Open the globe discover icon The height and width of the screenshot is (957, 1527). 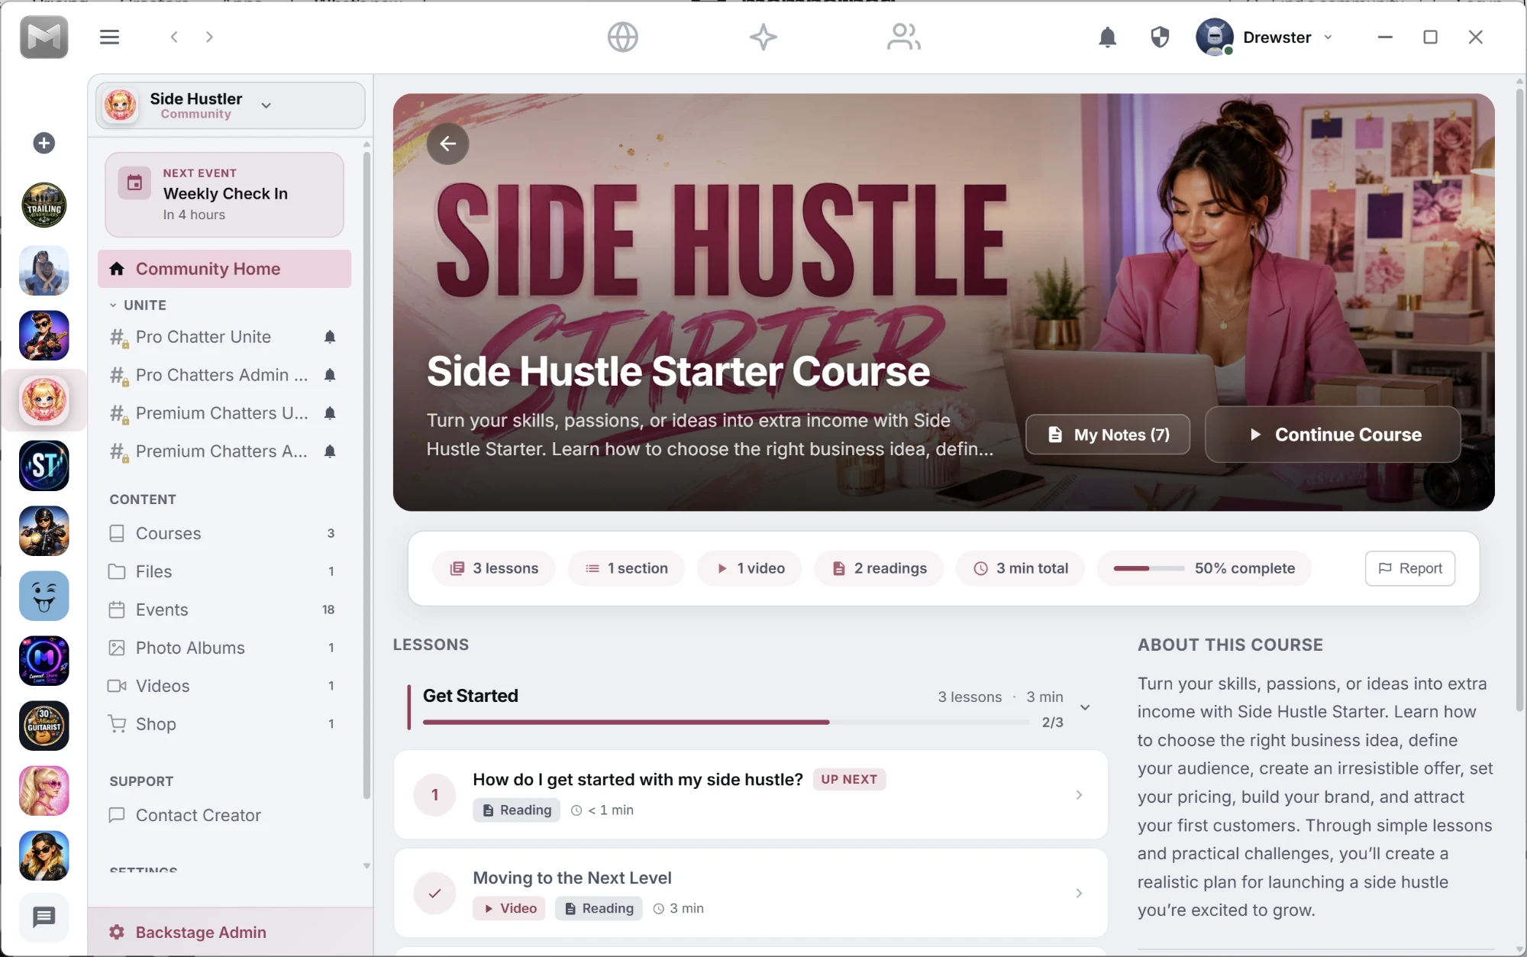coord(622,37)
